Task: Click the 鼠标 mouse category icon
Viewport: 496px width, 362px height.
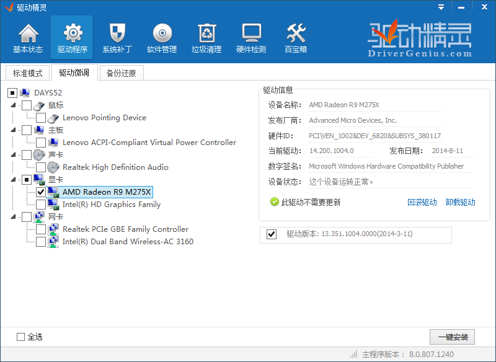Action: click(39, 105)
